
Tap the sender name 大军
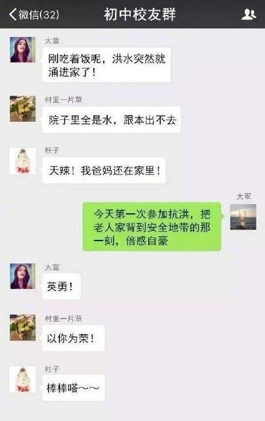(x=244, y=196)
